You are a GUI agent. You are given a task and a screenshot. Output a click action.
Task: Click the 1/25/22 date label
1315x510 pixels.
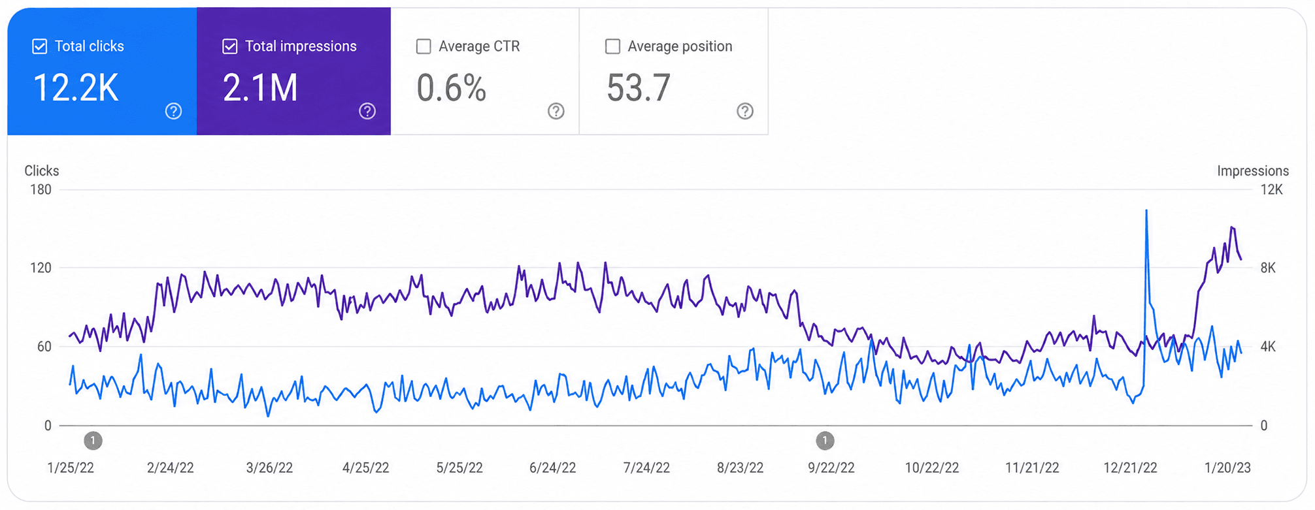click(x=71, y=468)
